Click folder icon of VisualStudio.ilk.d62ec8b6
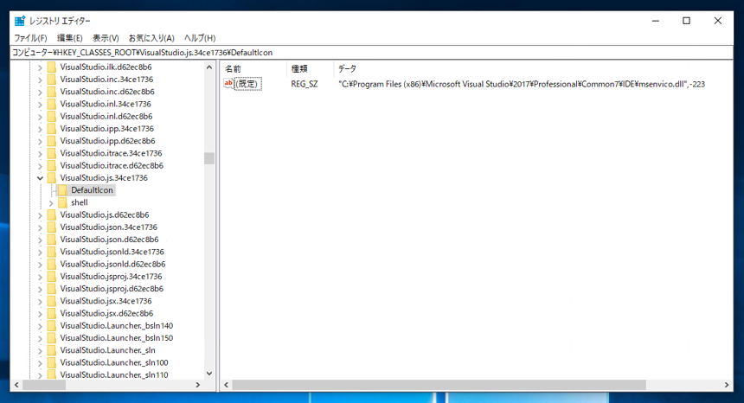 coord(52,67)
